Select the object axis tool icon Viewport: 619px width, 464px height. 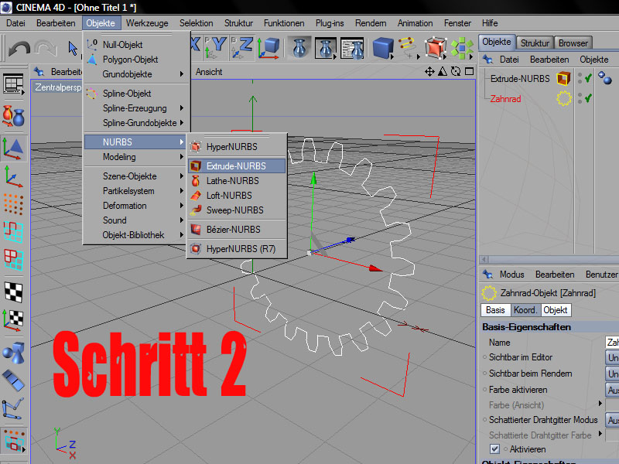[13, 176]
